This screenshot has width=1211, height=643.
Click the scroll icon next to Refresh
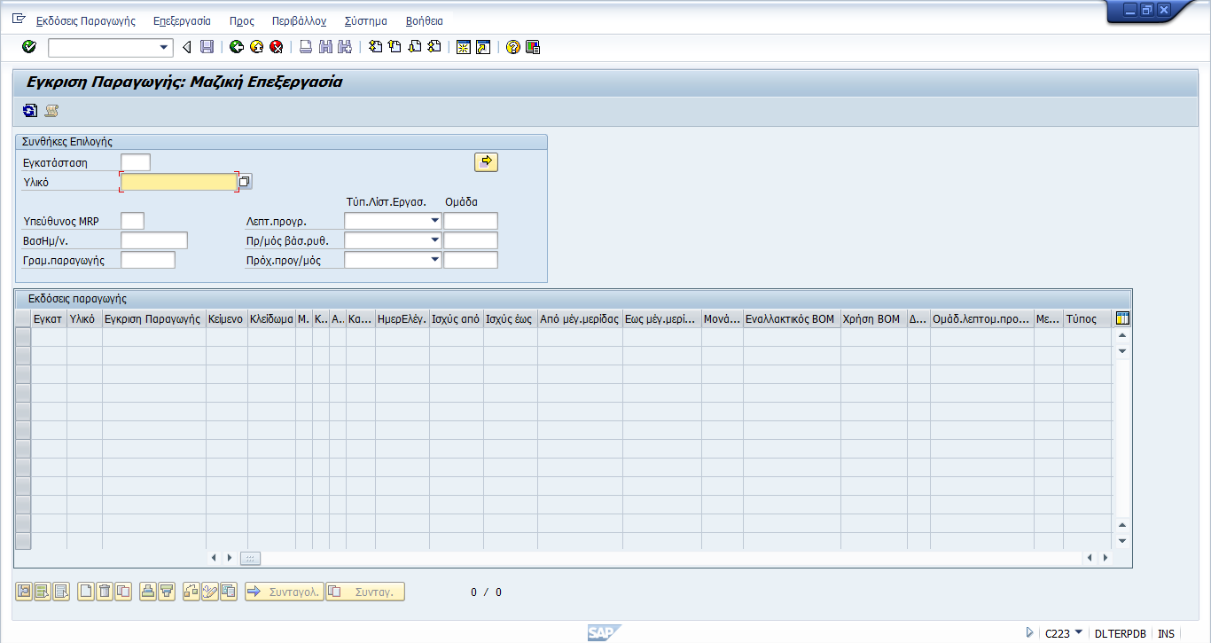(x=51, y=111)
